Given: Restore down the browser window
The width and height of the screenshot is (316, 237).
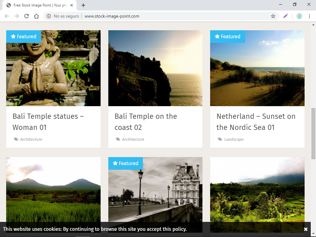Looking at the screenshot, I should click(295, 4).
